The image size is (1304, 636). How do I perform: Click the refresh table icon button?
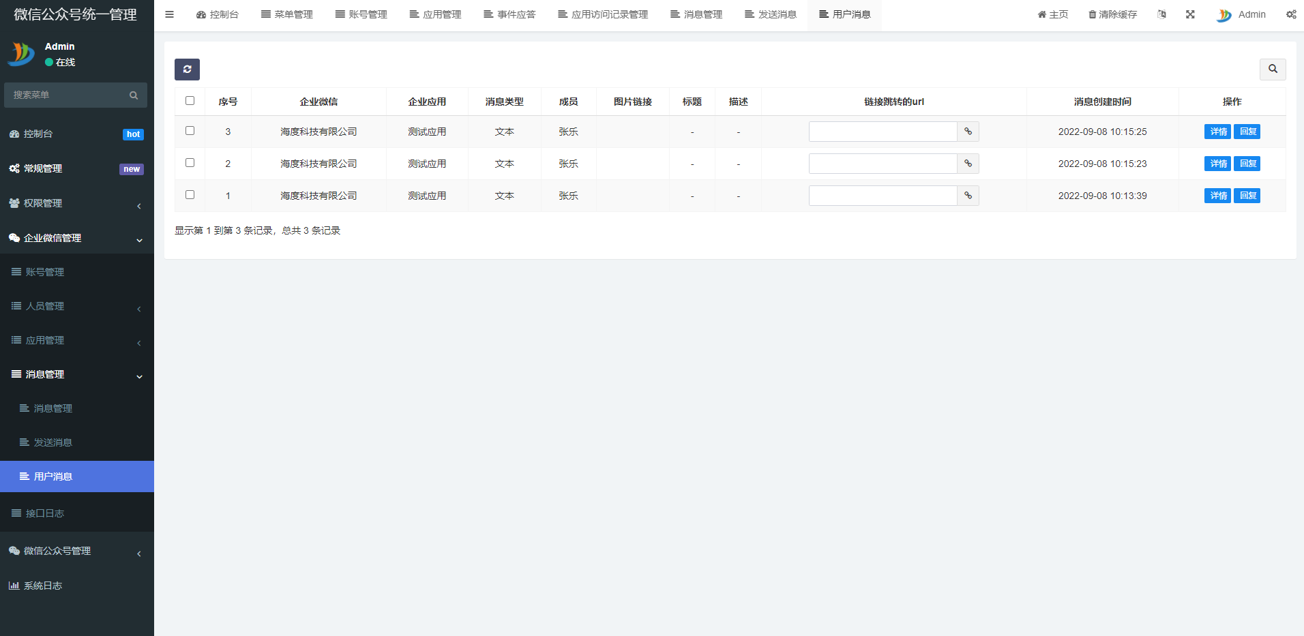pos(187,70)
